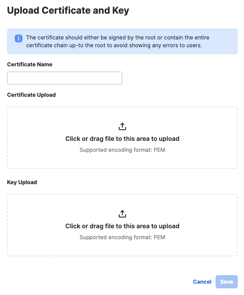This screenshot has height=295, width=244.
Task: Focus the Certificate Name text field
Action: [x=65, y=78]
